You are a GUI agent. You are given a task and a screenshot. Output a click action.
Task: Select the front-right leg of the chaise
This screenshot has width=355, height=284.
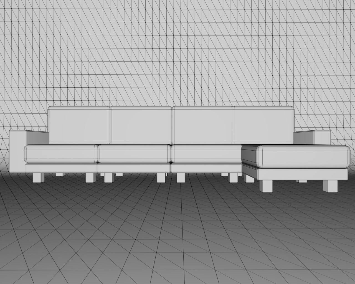[x=331, y=186]
